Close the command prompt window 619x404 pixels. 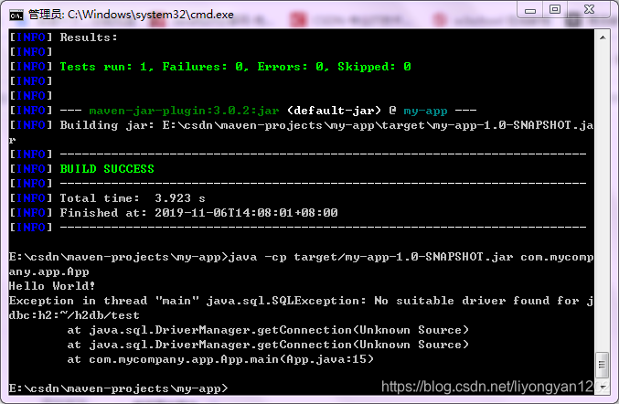click(589, 9)
